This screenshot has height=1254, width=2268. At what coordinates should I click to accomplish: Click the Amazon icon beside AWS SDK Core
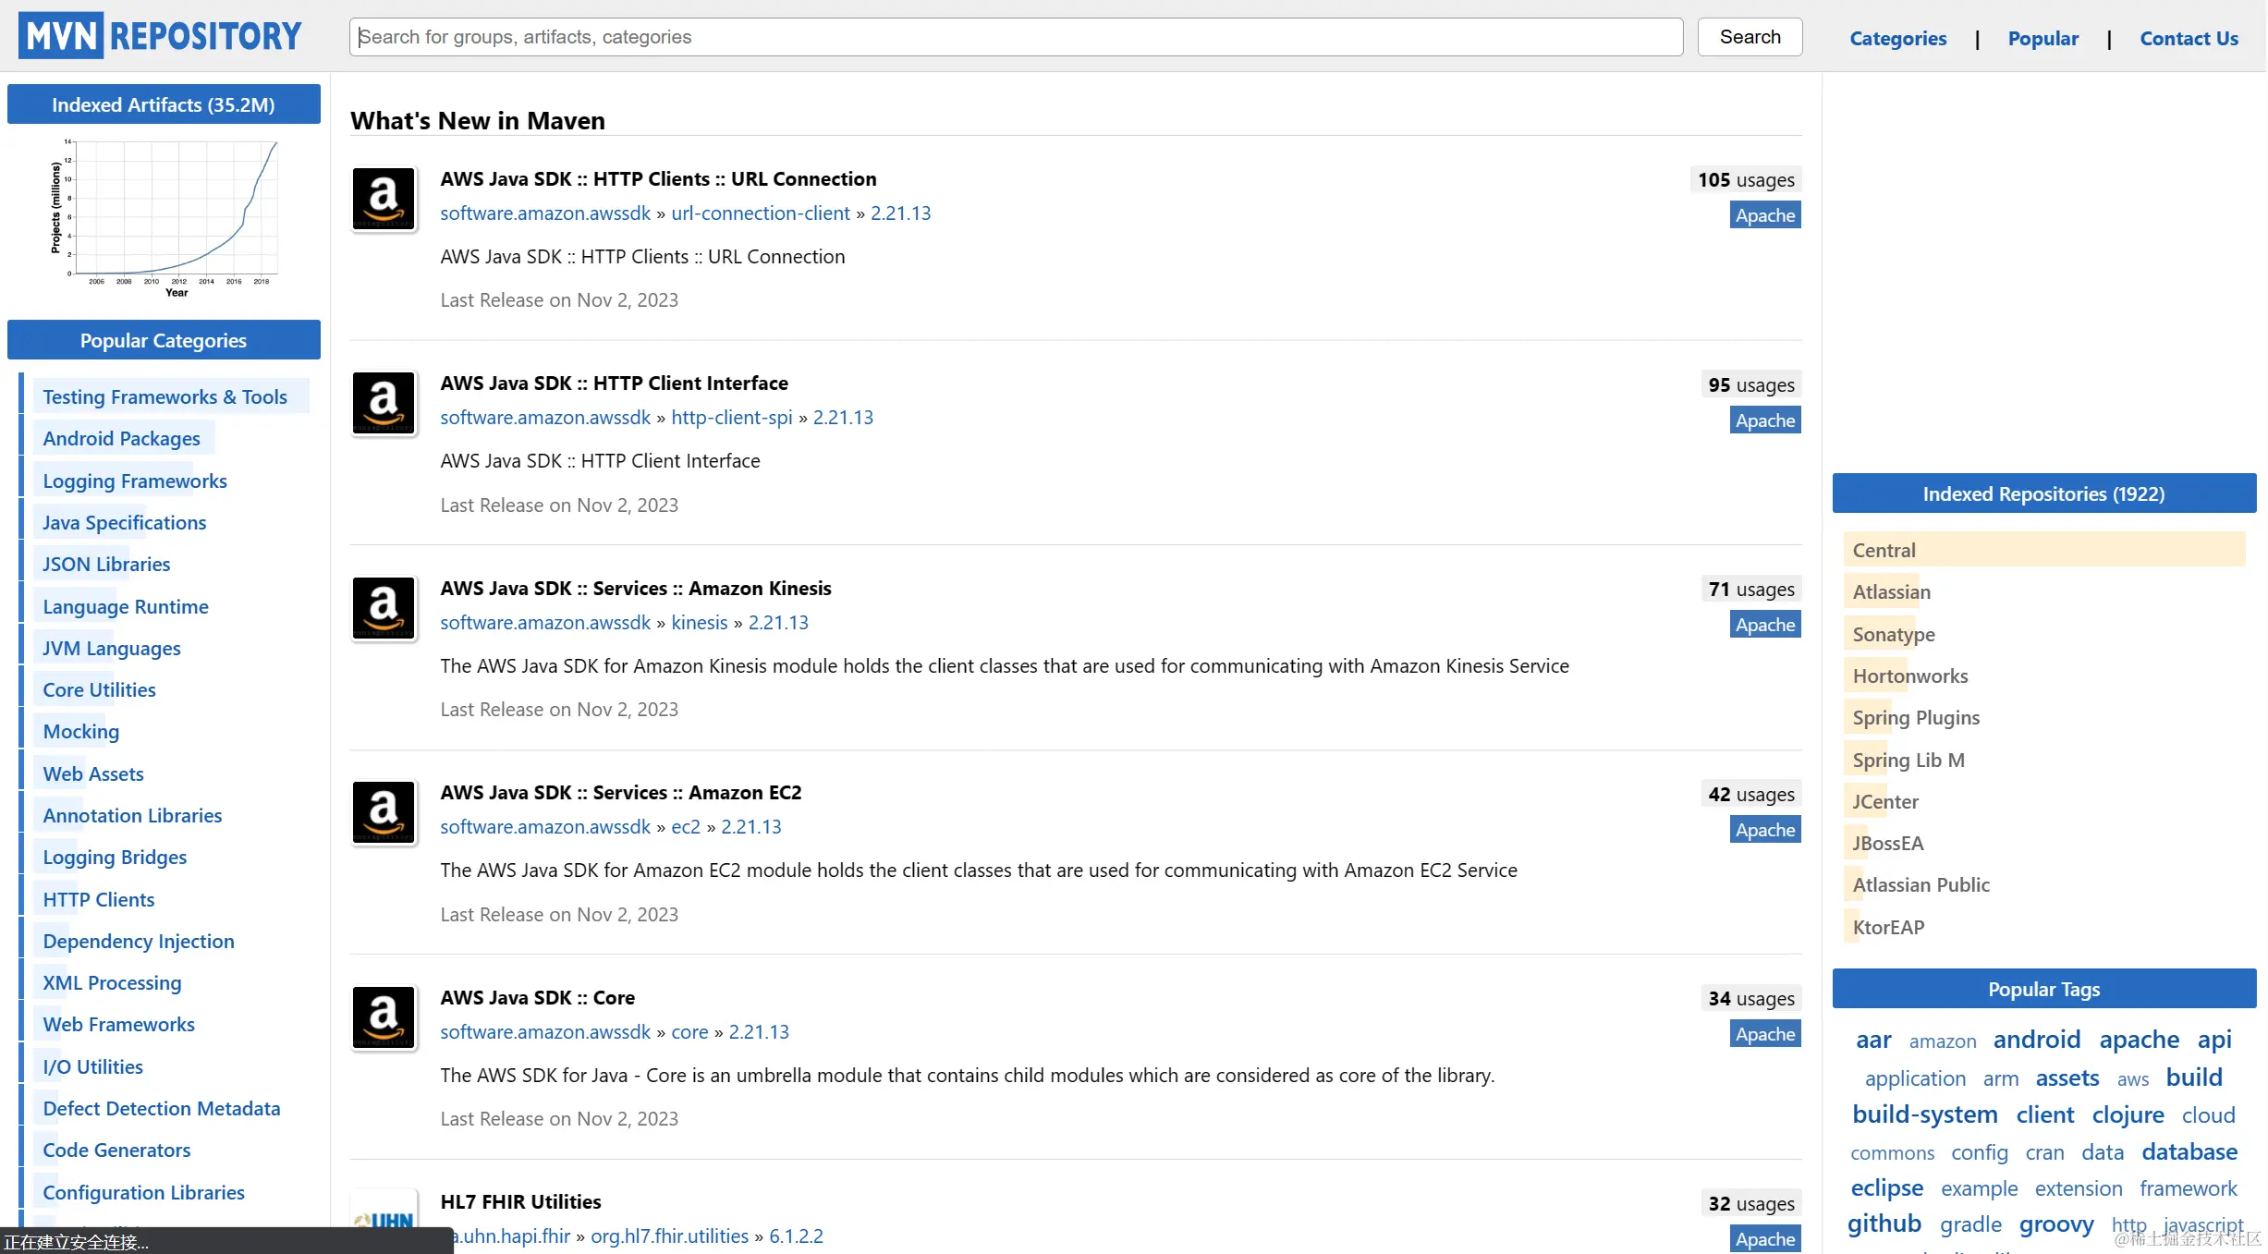[384, 1017]
